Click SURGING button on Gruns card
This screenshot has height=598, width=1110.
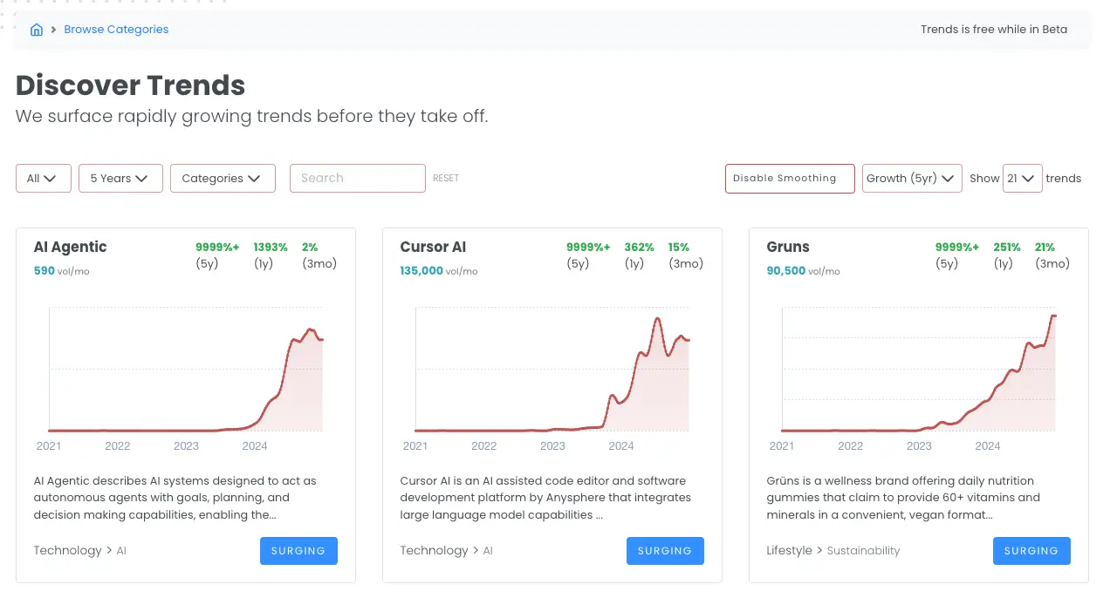(1031, 551)
